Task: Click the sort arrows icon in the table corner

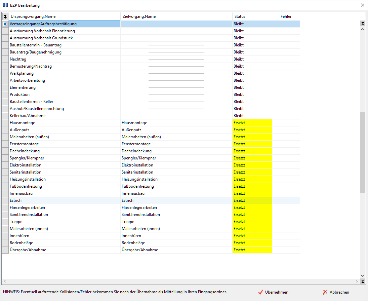Action: click(x=5, y=16)
